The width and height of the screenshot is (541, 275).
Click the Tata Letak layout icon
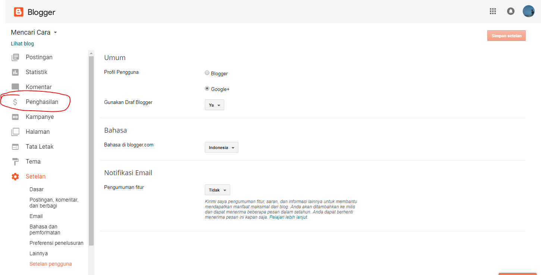point(15,147)
